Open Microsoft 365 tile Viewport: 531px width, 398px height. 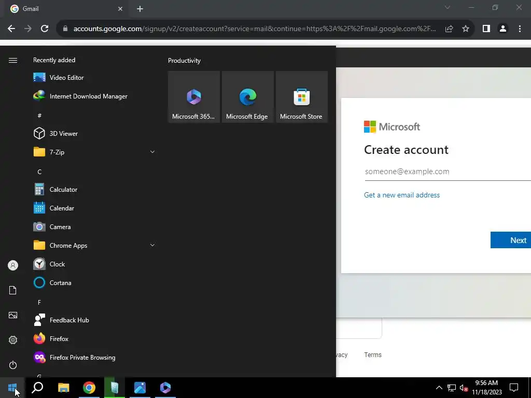coord(194,97)
